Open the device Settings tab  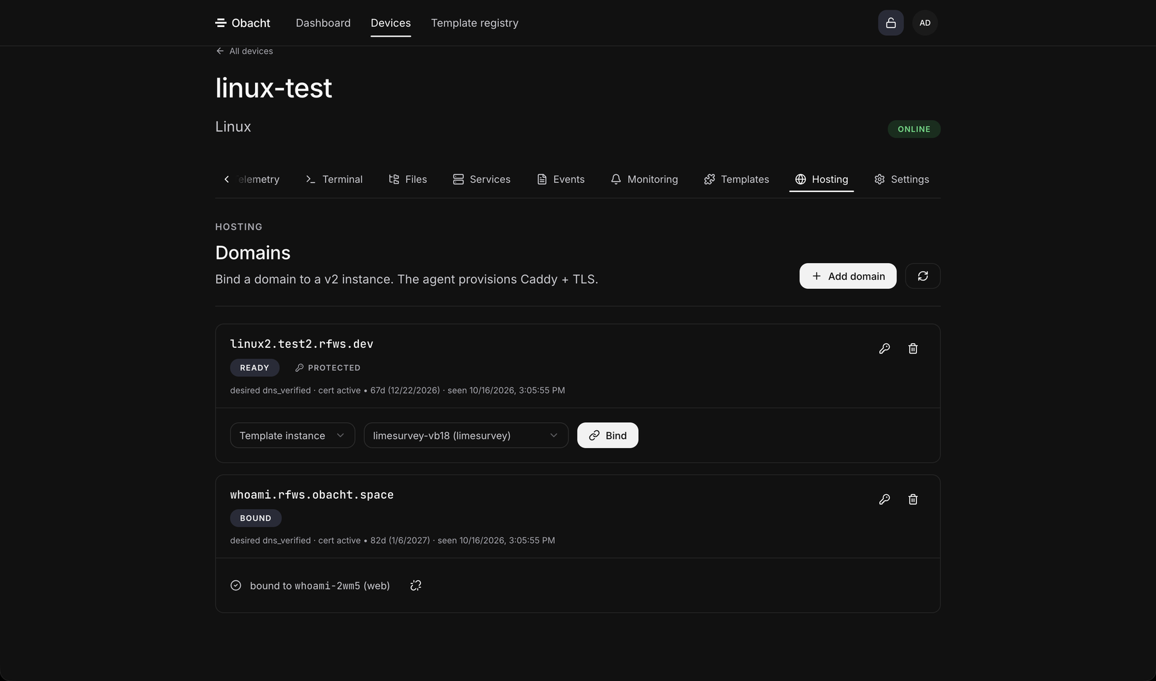[902, 179]
